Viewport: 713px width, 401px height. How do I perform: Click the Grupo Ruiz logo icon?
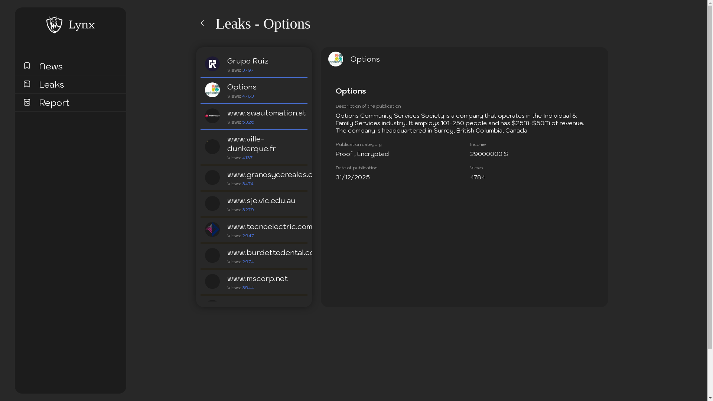pyautogui.click(x=212, y=64)
